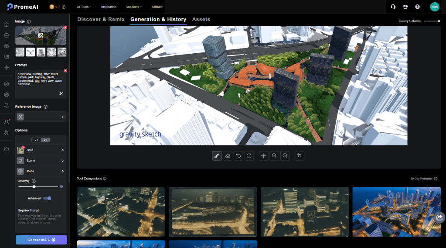This screenshot has width=446, height=248.
Task: Switch to the V1 model version
Action: click(x=37, y=140)
